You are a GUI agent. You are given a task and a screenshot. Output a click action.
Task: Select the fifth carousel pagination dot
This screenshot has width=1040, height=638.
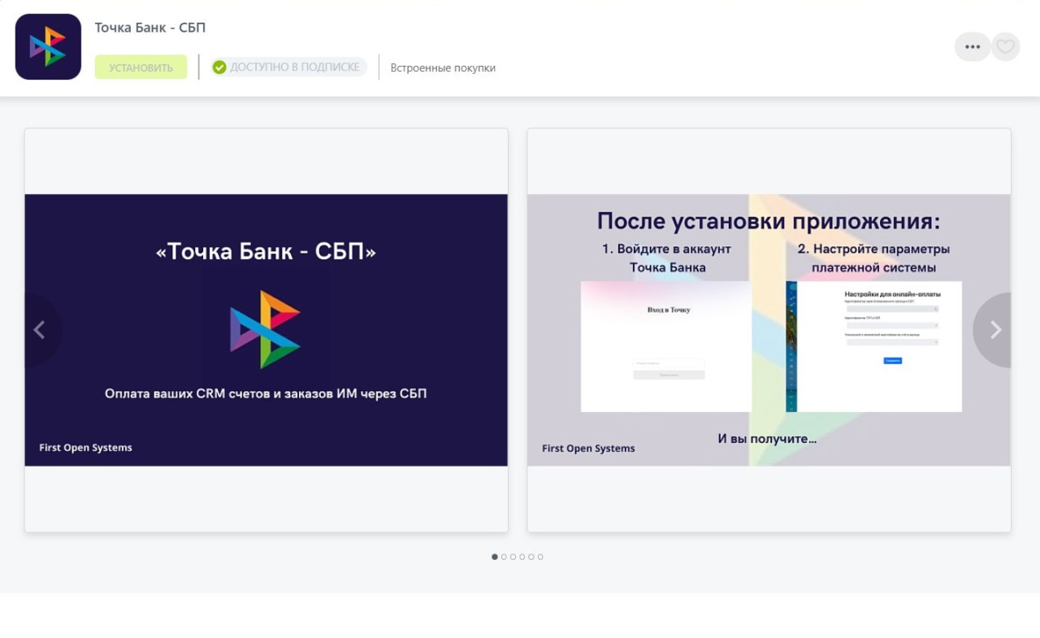click(x=531, y=557)
